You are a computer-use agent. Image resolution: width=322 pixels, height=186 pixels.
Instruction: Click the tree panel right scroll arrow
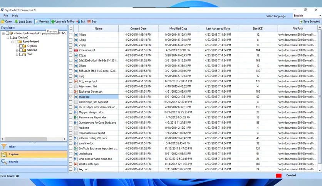coord(65,139)
